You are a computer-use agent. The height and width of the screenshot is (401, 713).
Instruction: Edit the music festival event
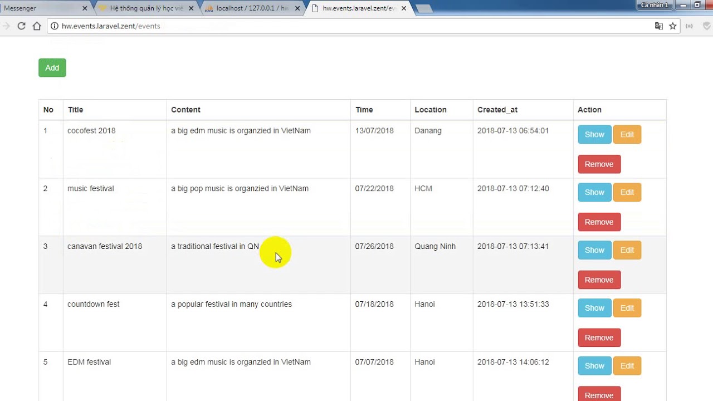627,192
